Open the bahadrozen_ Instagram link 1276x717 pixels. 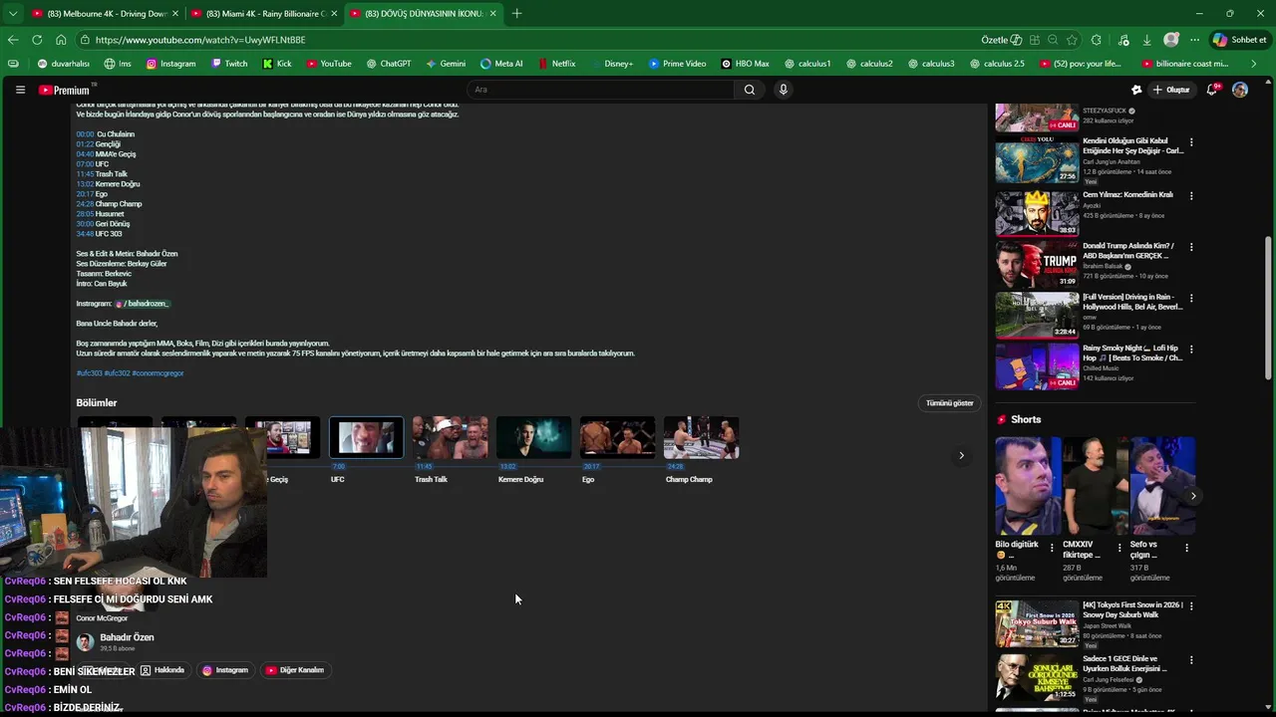point(143,304)
